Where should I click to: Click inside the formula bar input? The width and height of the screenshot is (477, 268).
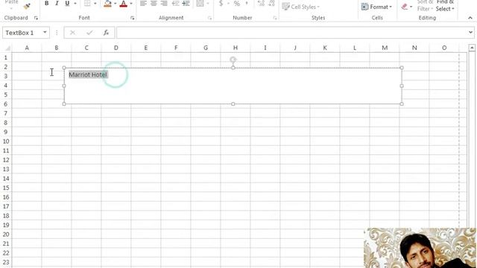click(x=292, y=33)
